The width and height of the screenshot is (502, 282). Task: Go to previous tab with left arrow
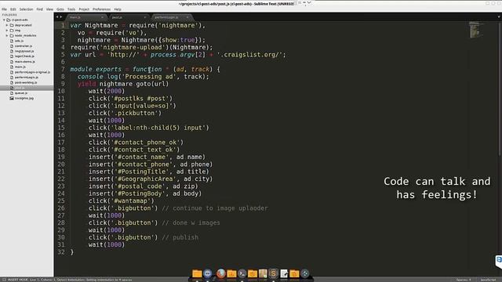(x=57, y=17)
